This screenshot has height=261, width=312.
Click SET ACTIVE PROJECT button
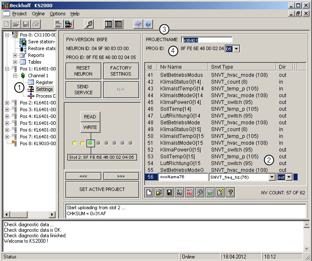pos(102,189)
